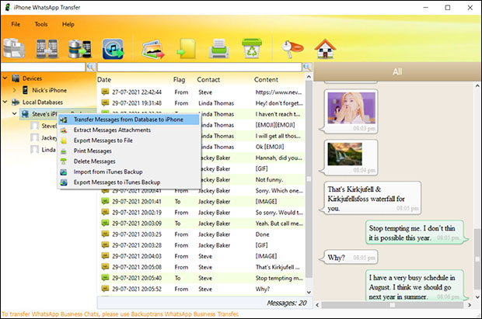Collapse the Devices tree node
The width and height of the screenshot is (482, 319).
point(6,78)
